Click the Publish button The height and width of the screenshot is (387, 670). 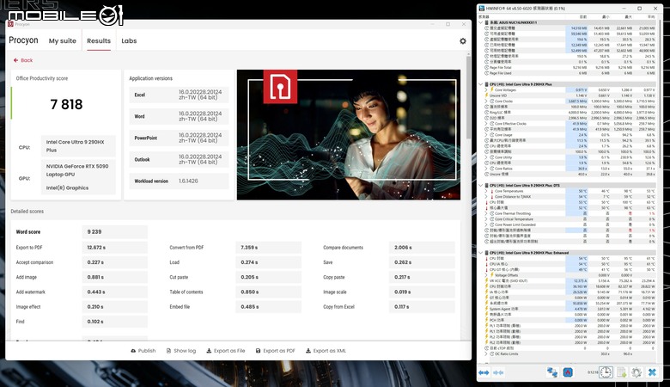pyautogui.click(x=143, y=351)
